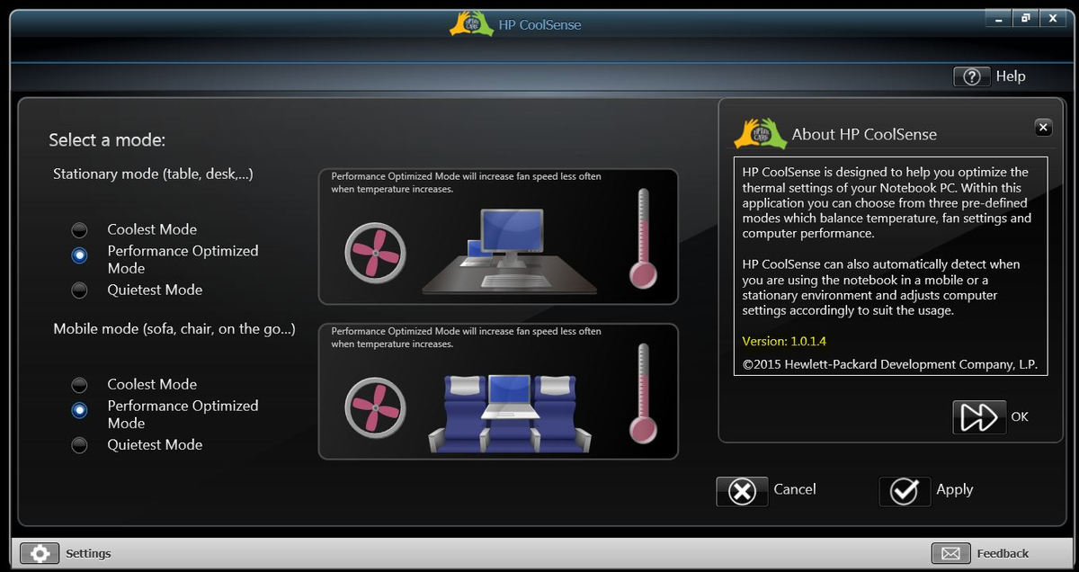Click the Settings label in bottom bar
This screenshot has height=572, width=1079.
(x=88, y=553)
